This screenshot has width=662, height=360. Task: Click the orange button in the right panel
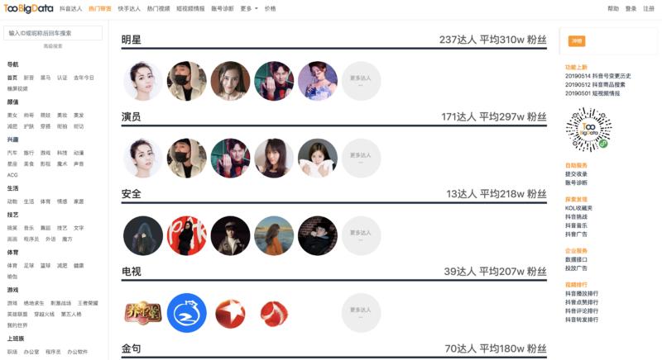point(576,40)
